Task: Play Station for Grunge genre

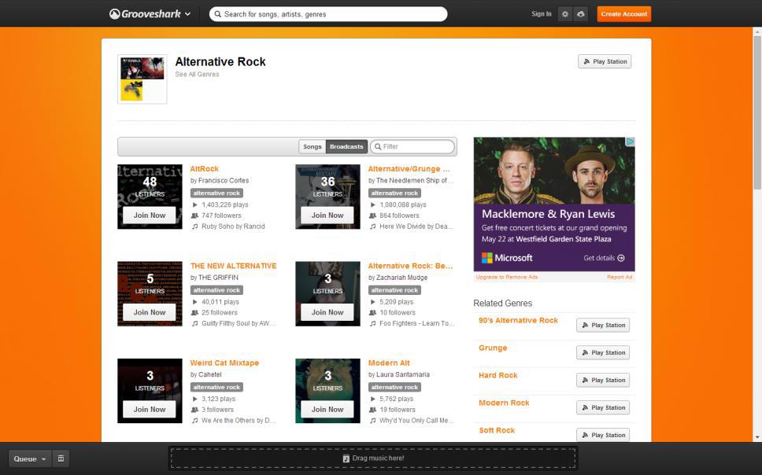Action: [603, 352]
